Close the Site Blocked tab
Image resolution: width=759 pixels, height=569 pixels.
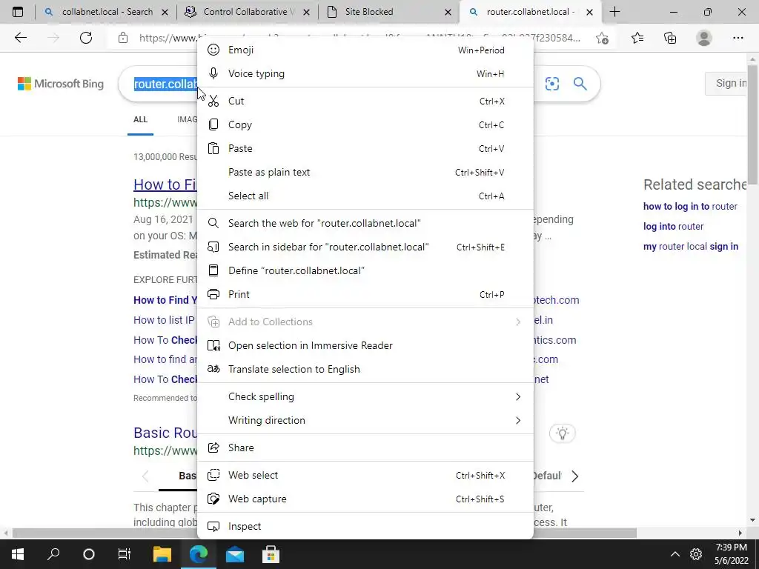(x=448, y=12)
